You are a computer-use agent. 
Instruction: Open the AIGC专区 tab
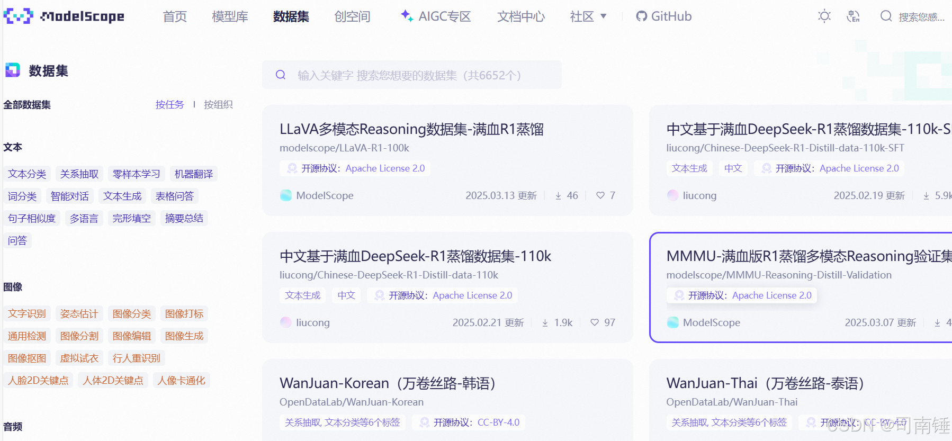[x=436, y=16]
